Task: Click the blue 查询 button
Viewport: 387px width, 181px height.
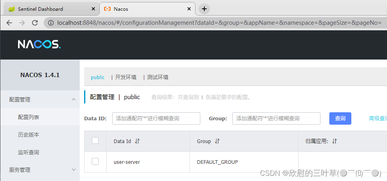Action: (x=340, y=118)
